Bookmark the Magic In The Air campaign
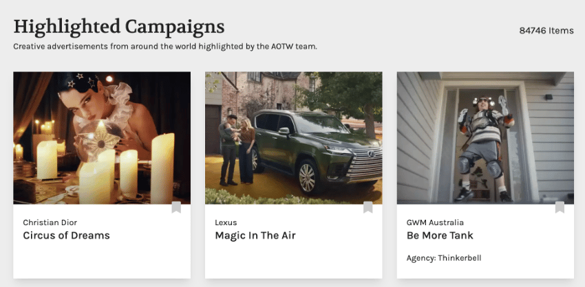 click(x=368, y=207)
